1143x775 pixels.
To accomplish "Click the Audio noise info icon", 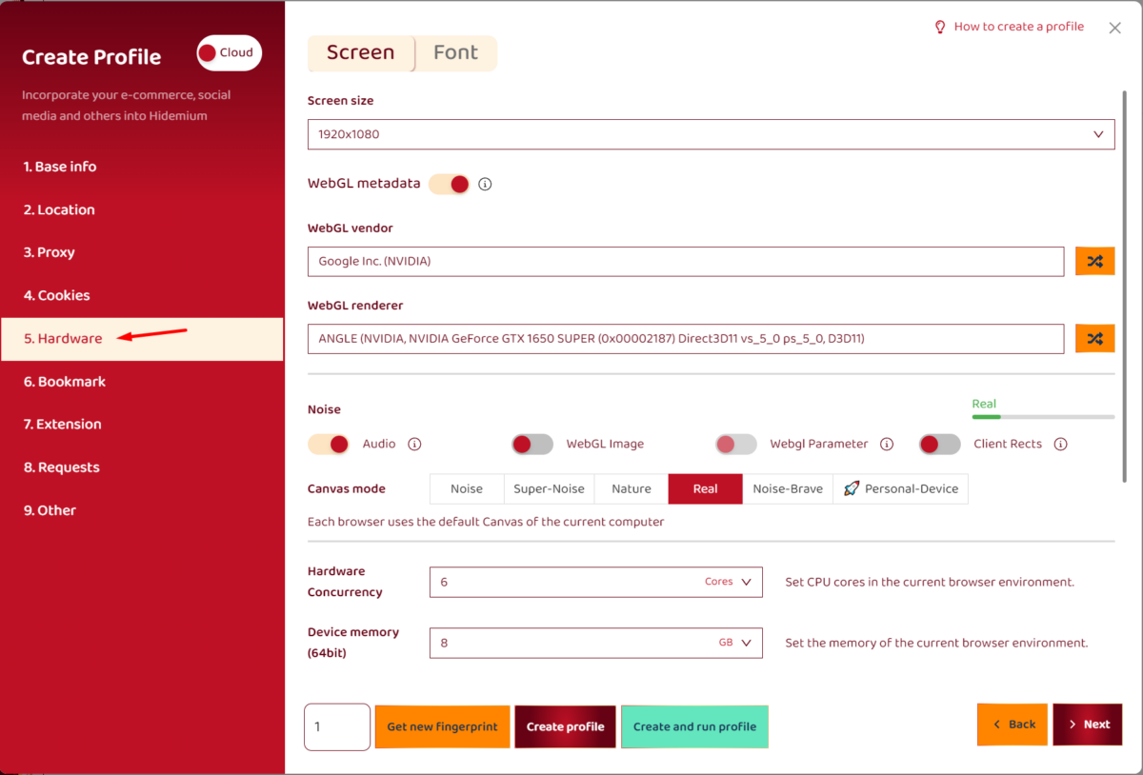I will click(414, 444).
